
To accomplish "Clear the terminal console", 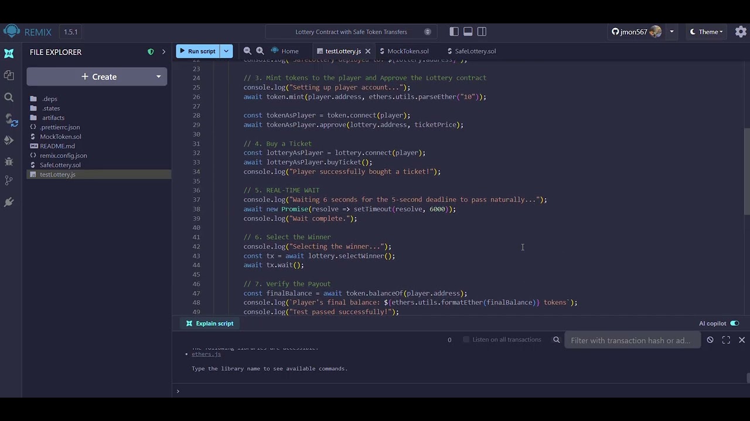I will point(710,340).
